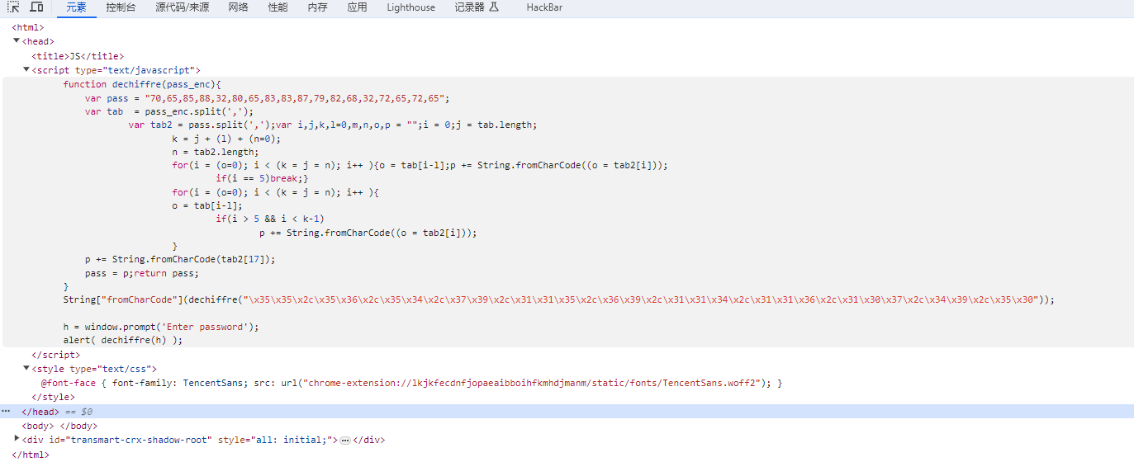Click the three dots beside closing head tag

point(6,411)
